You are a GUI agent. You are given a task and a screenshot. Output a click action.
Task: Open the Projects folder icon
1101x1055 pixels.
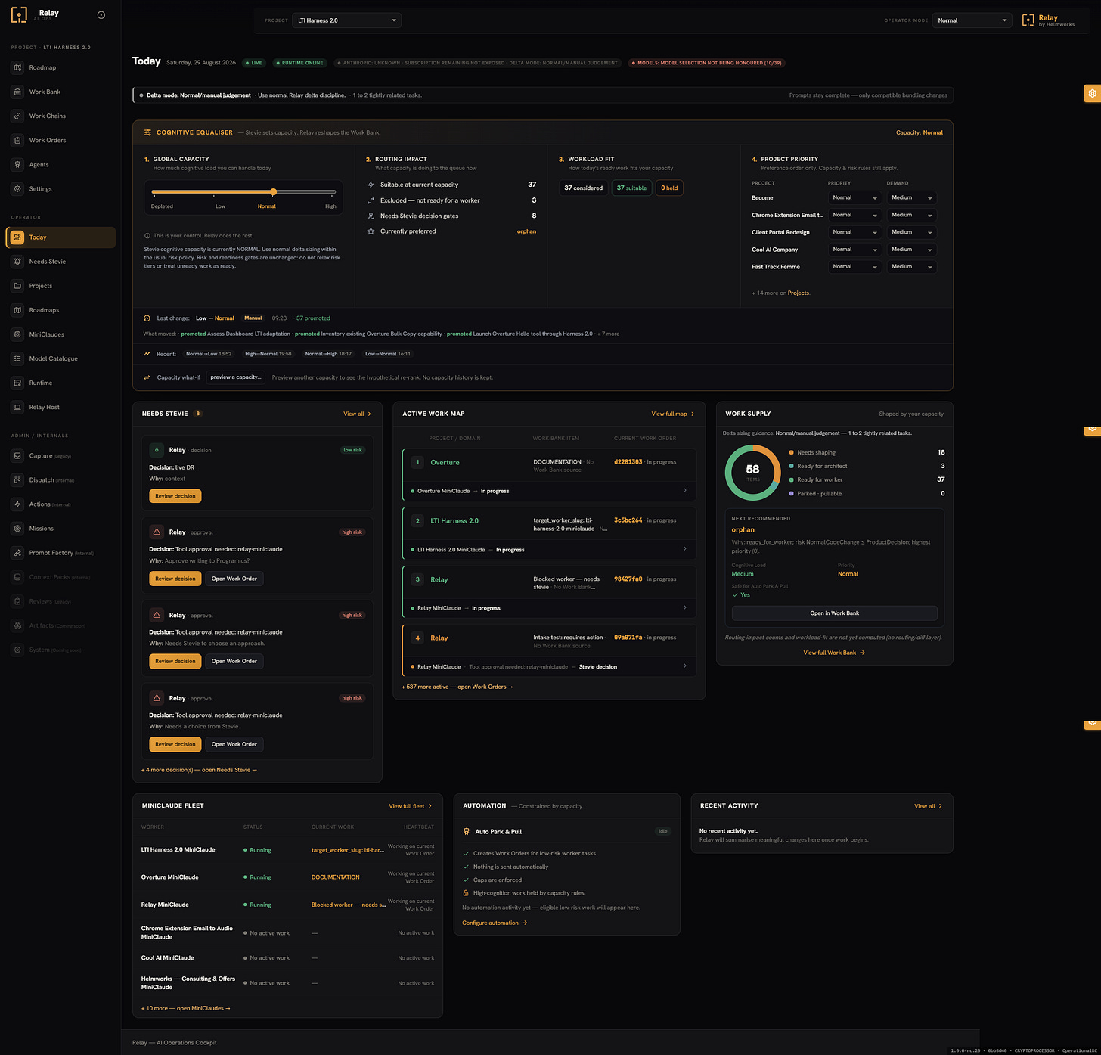pyautogui.click(x=17, y=286)
